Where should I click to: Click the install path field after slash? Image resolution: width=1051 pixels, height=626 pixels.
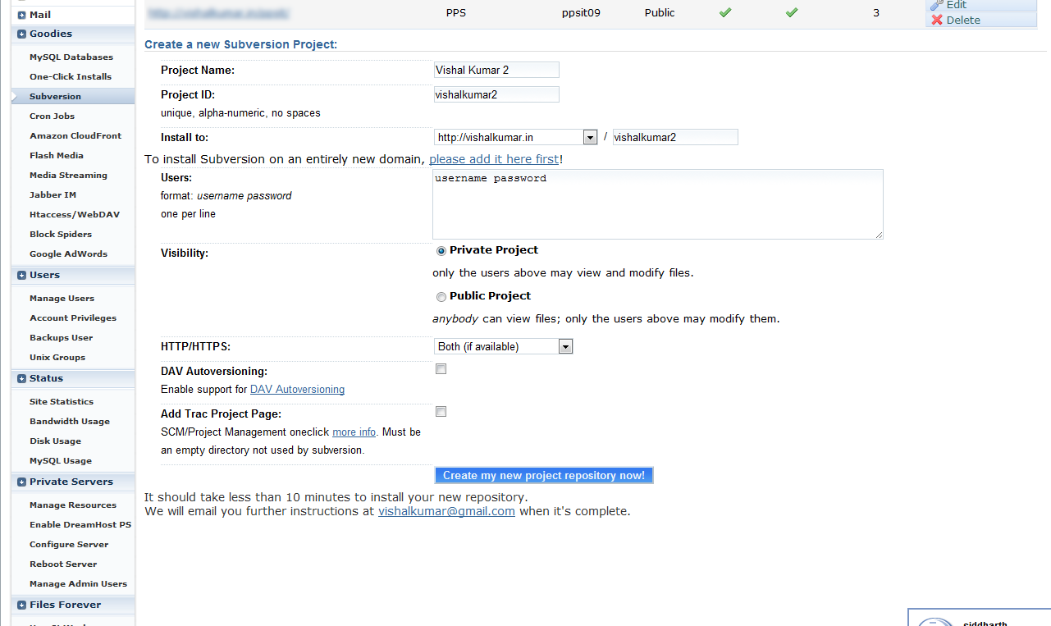tap(675, 137)
